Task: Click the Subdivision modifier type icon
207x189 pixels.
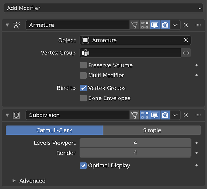Action: click(16, 115)
